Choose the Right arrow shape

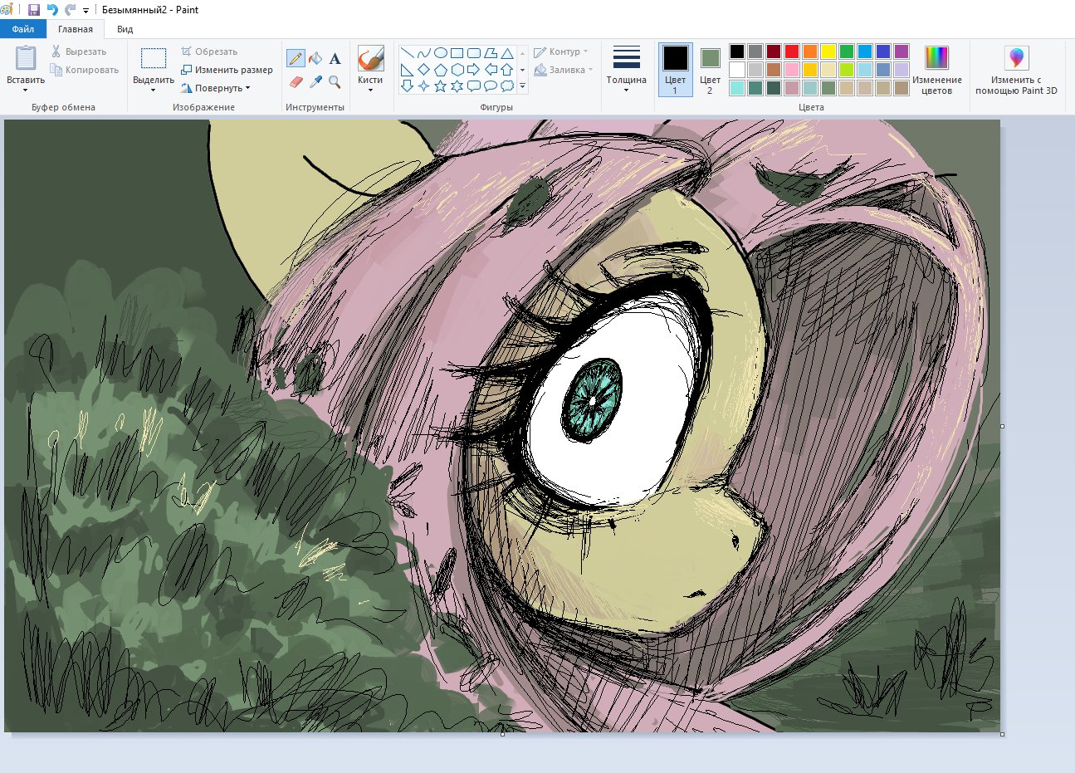[x=473, y=70]
